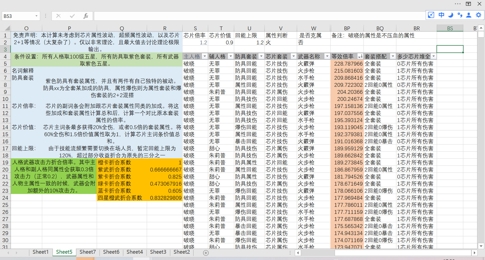Select column header BP

pos(347,28)
